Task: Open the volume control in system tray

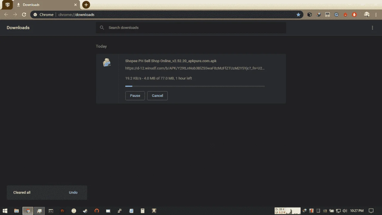Action: point(345,211)
